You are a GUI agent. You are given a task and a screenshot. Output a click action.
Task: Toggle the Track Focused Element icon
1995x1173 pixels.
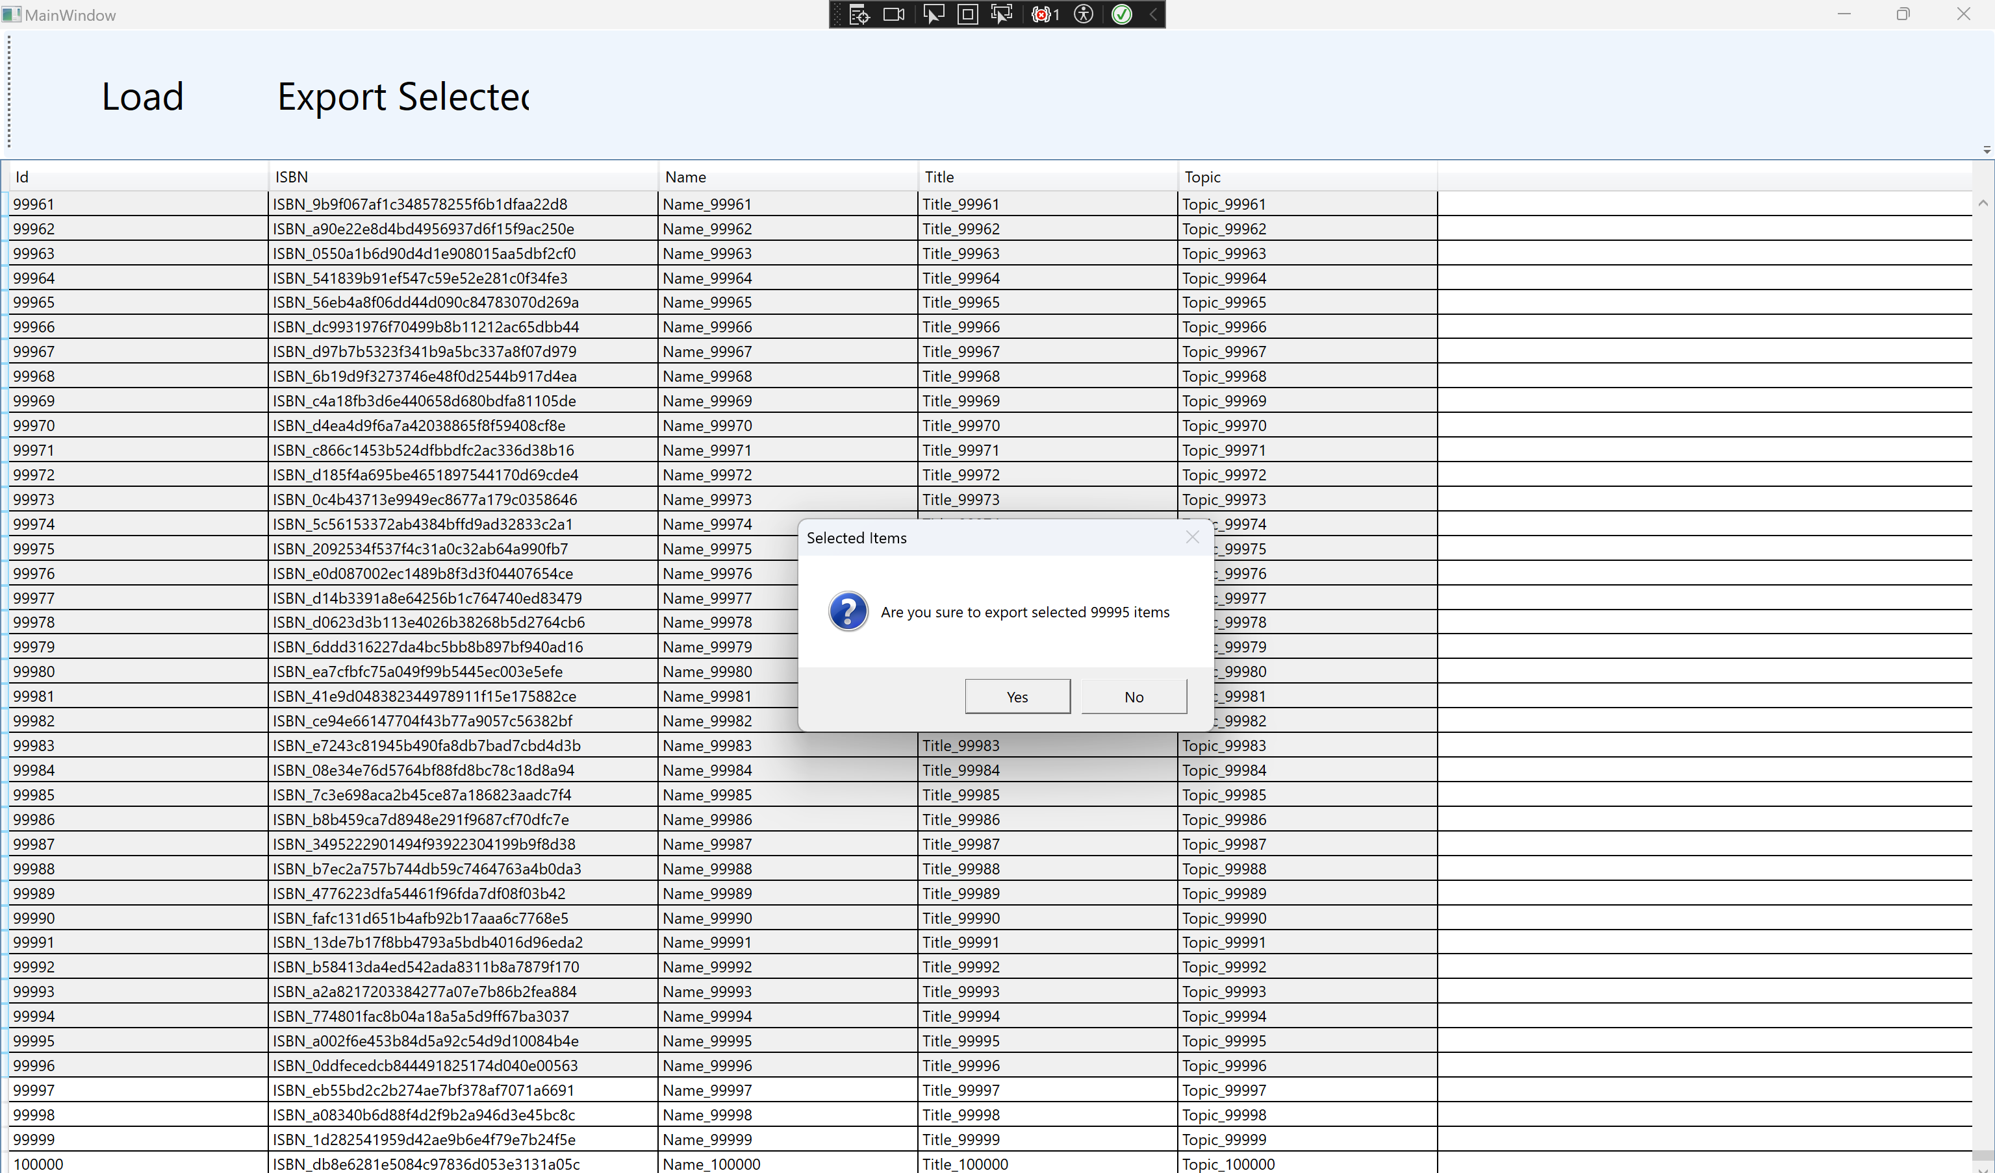point(1002,14)
